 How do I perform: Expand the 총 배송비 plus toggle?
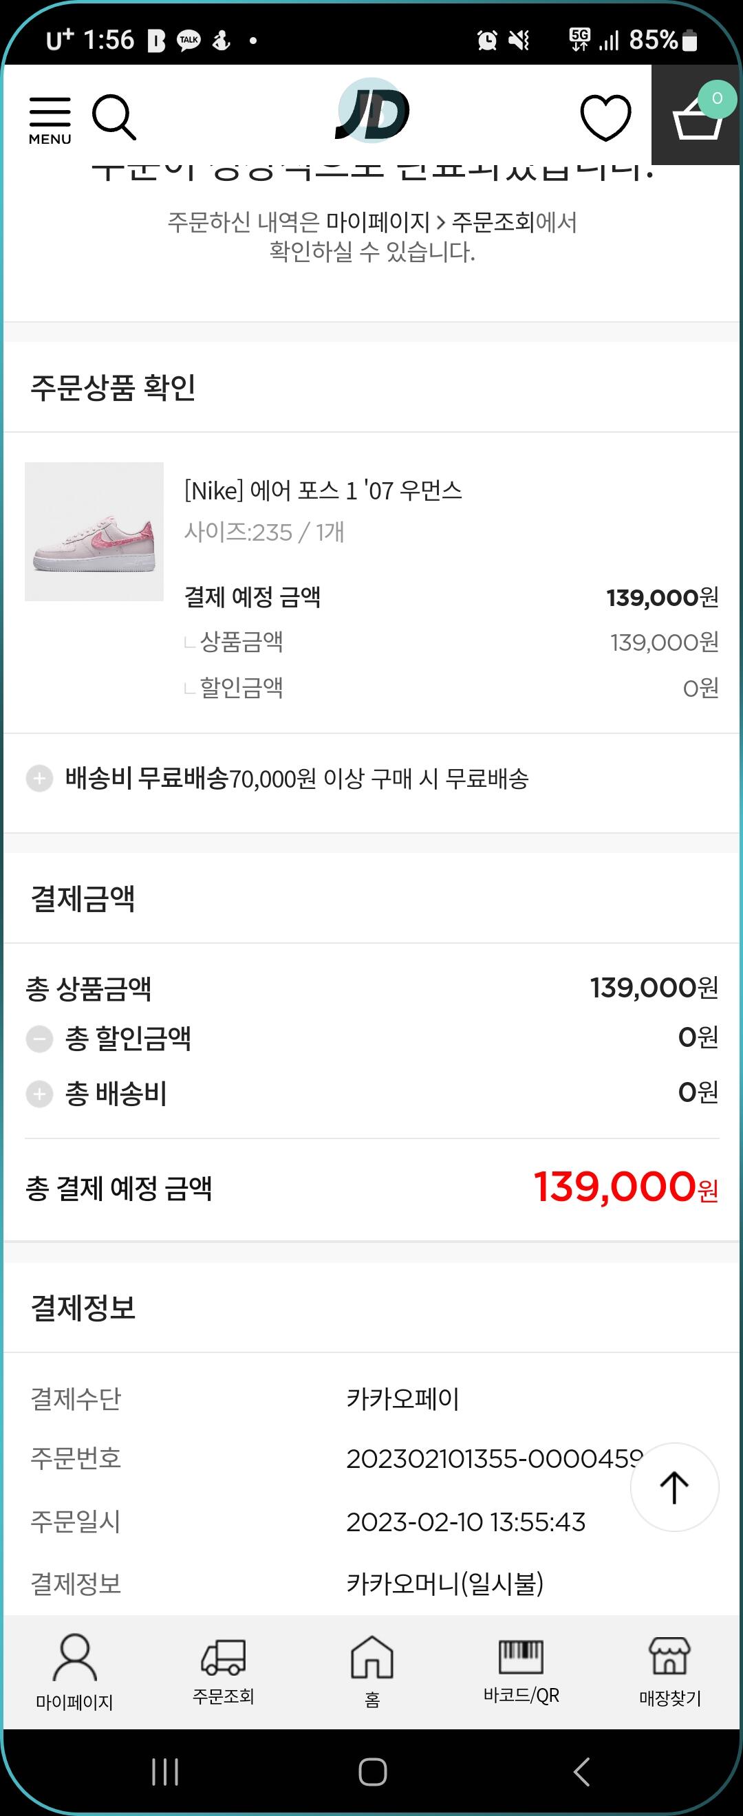coord(39,1094)
